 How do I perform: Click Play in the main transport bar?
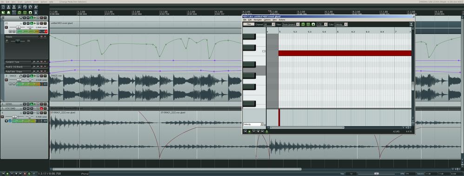(7, 174)
